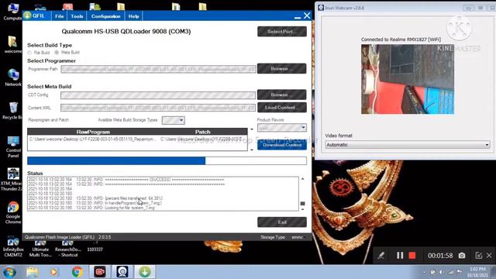Open Windows Media Player from the taskbar

point(54,272)
